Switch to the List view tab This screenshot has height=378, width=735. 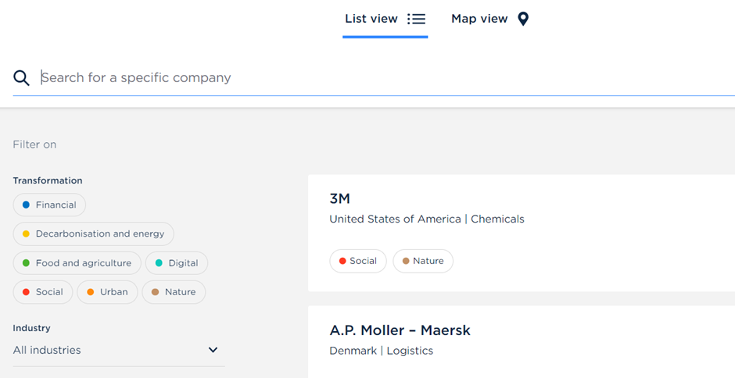point(385,20)
